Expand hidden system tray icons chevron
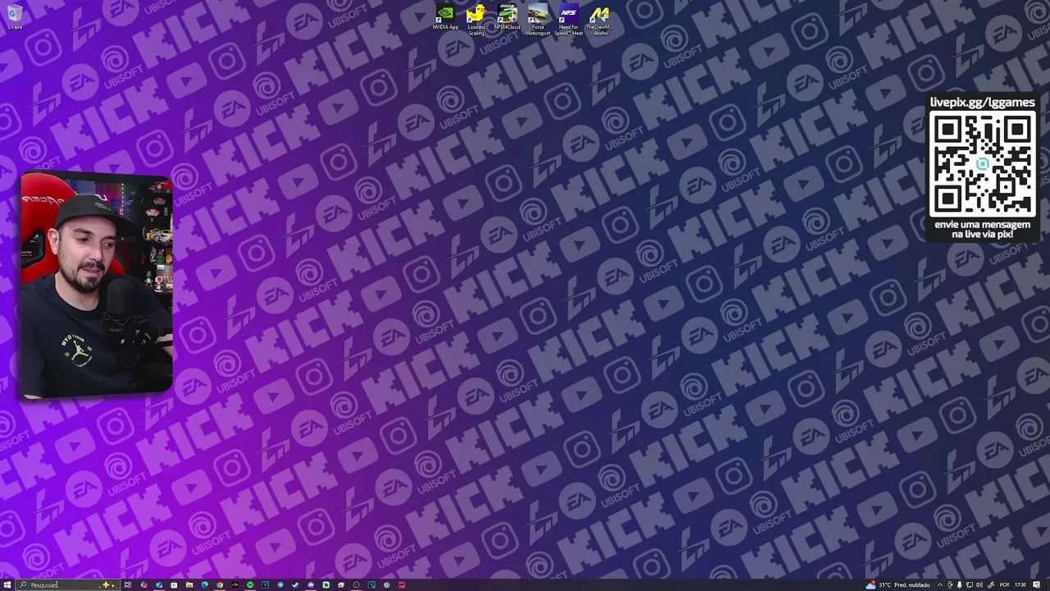This screenshot has height=591, width=1050. tap(940, 584)
